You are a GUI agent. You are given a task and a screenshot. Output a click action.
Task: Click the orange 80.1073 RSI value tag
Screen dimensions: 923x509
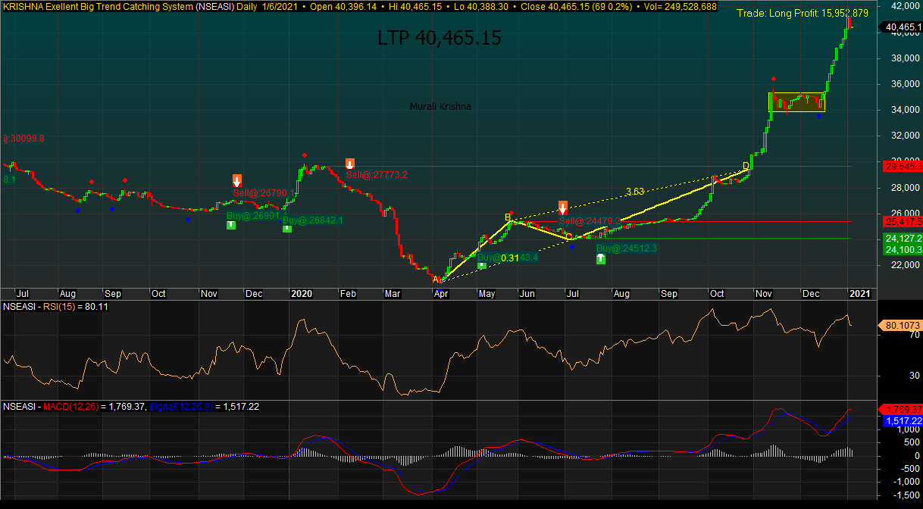click(x=900, y=326)
